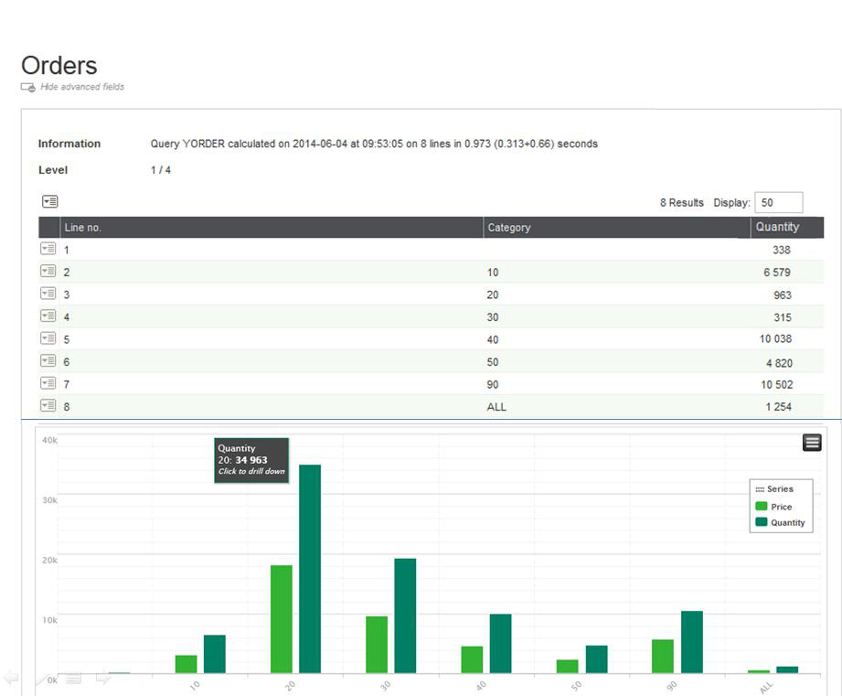Click the Display results count input field
842x696 pixels.
click(x=778, y=202)
